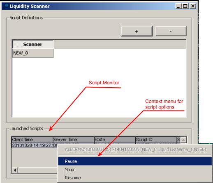Viewport: 213px width, 183px height.
Task: Add a script definition with plus button
Action: click(137, 31)
